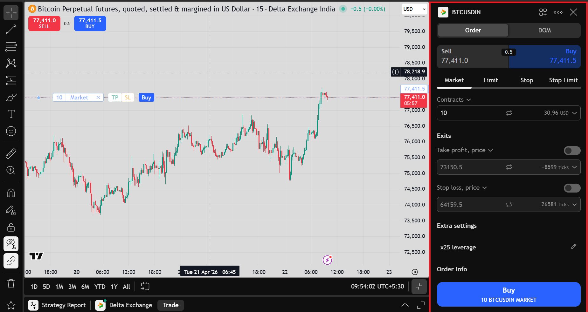Click the Bitcoin symbol logo

tap(32, 9)
